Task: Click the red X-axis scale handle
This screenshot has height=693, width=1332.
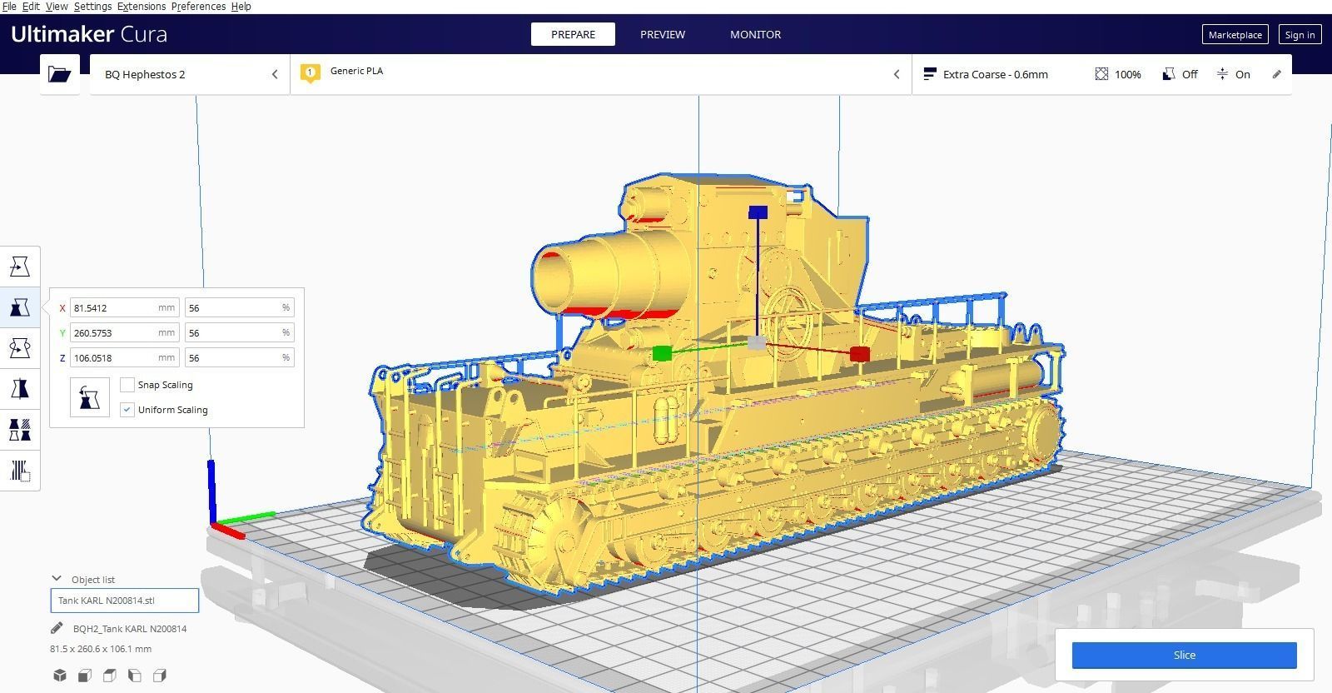Action: [860, 354]
